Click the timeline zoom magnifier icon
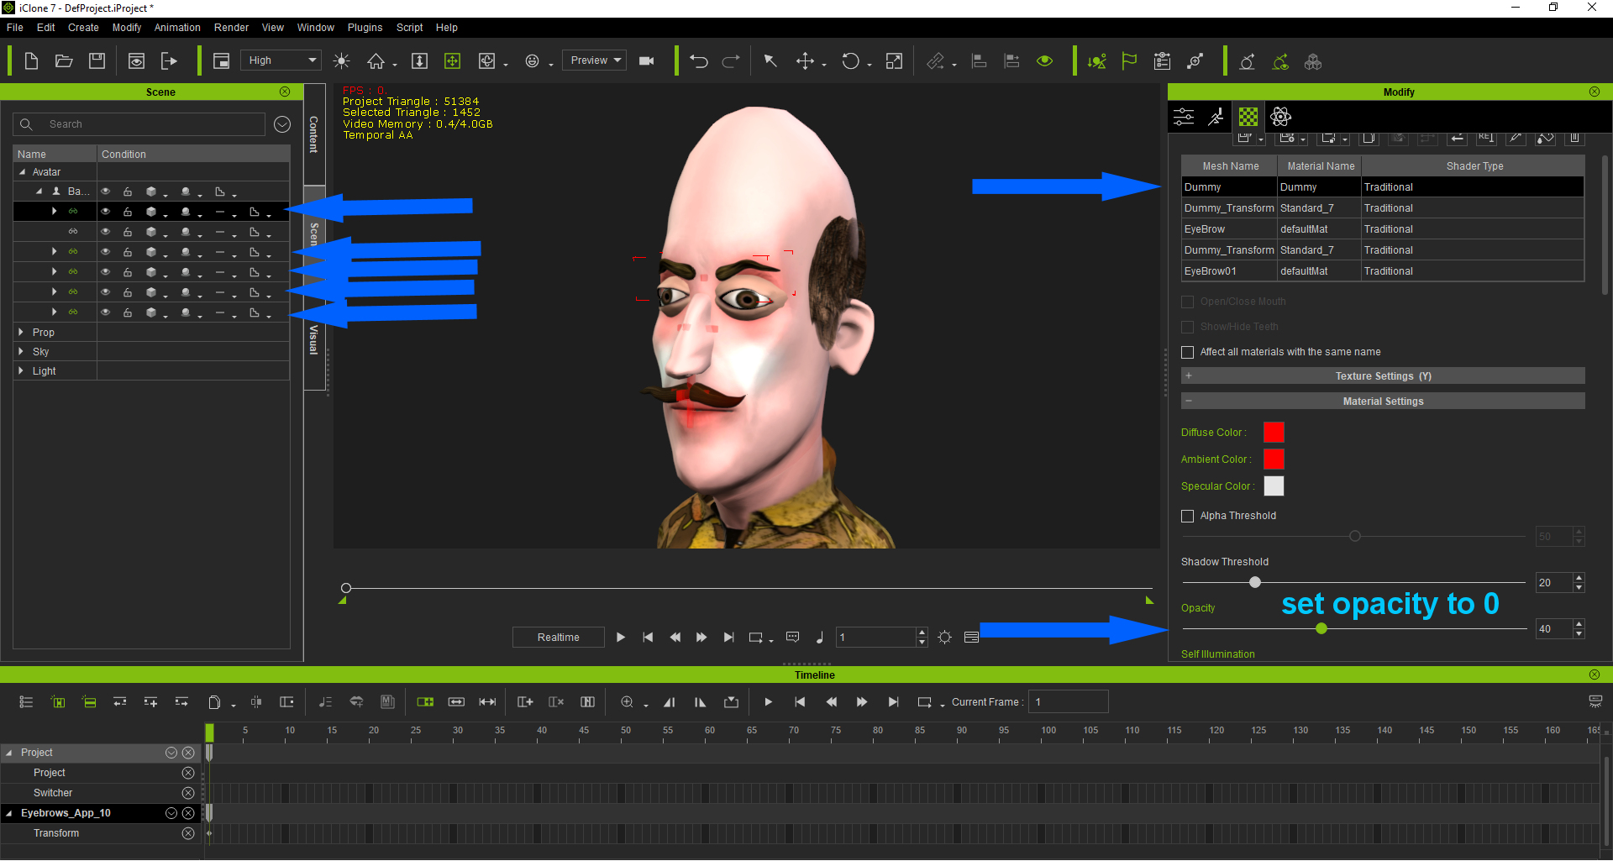 [627, 702]
